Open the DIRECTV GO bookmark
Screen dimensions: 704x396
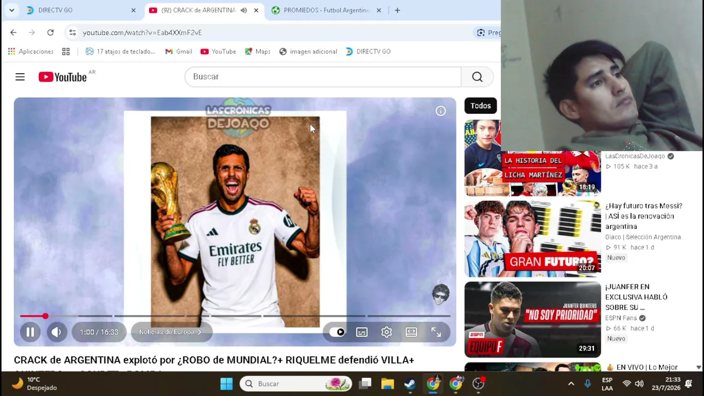367,52
